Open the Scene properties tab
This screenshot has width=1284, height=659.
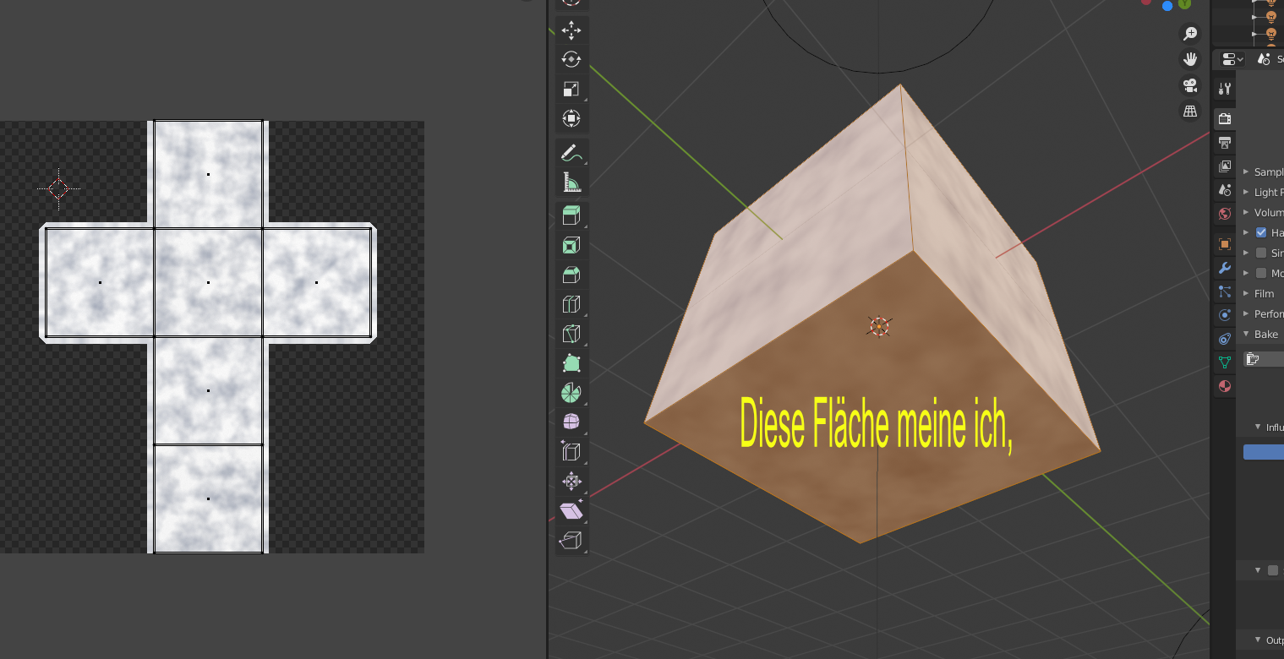(1224, 190)
